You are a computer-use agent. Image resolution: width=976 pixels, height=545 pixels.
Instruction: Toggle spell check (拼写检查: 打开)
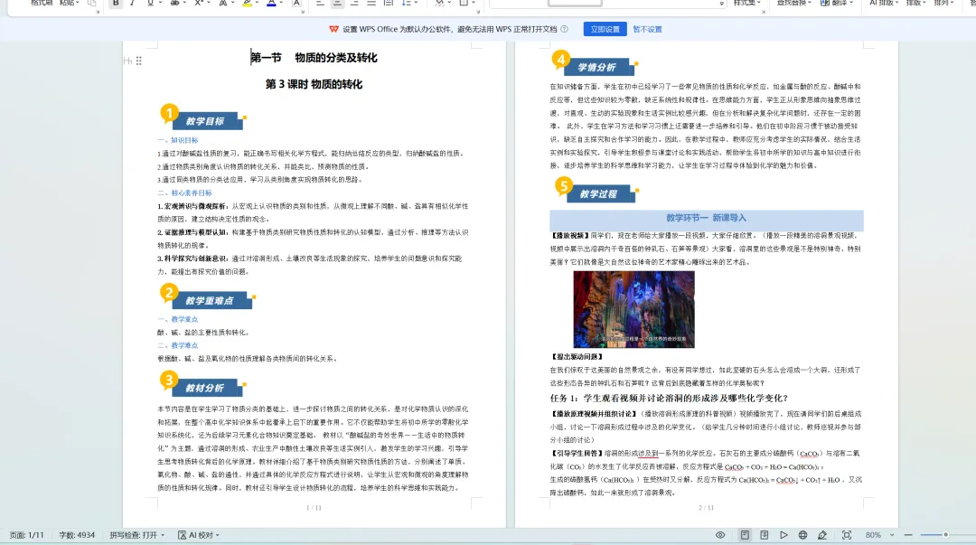[137, 535]
